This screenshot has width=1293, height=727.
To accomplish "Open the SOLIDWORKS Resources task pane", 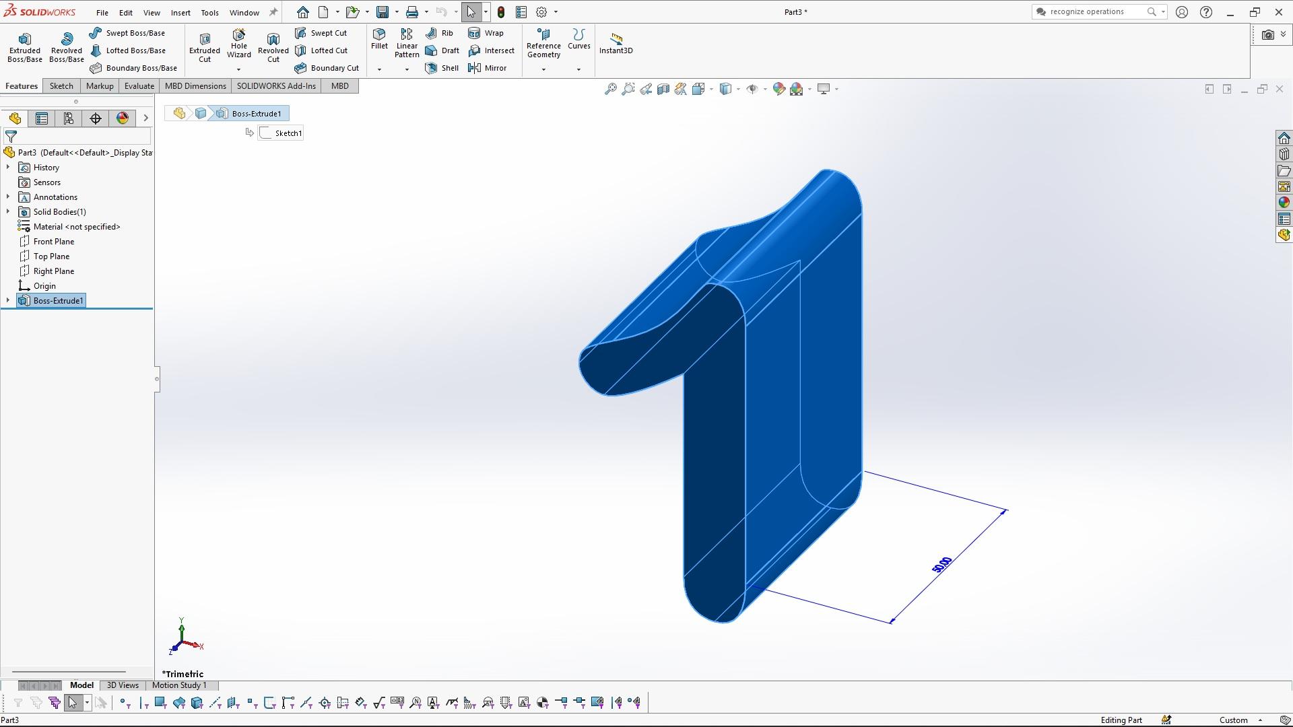I will tap(1284, 138).
